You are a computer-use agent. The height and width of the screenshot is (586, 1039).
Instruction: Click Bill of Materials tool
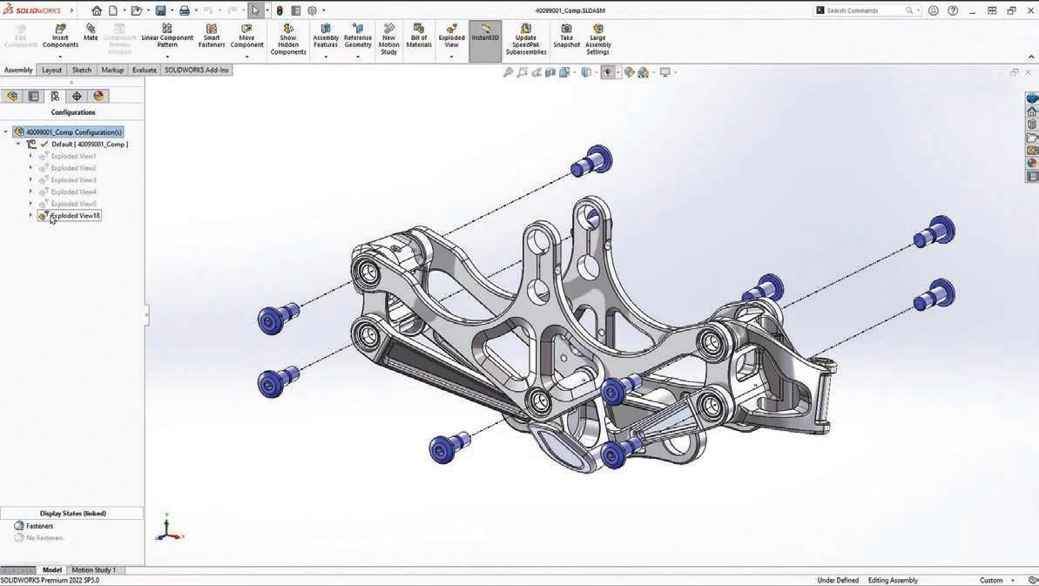419,36
